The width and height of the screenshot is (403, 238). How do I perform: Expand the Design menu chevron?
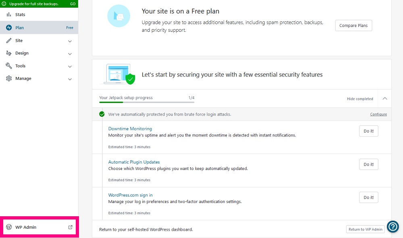(70, 54)
